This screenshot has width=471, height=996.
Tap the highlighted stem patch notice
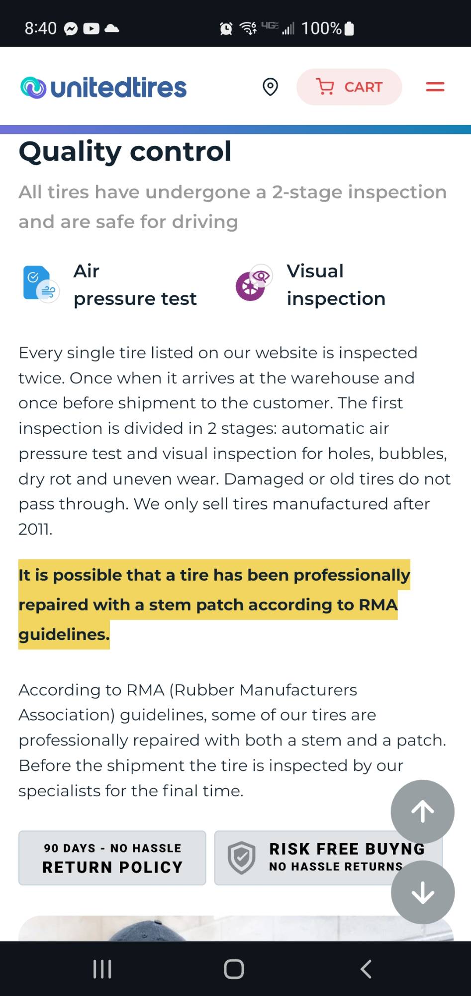click(209, 604)
